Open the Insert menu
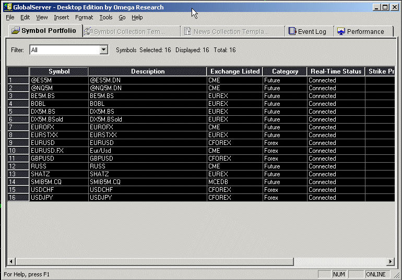The image size is (402, 280). pos(61,17)
